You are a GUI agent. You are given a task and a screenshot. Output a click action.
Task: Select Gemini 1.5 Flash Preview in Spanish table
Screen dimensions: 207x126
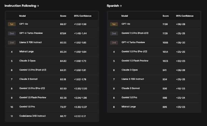click(135, 61)
